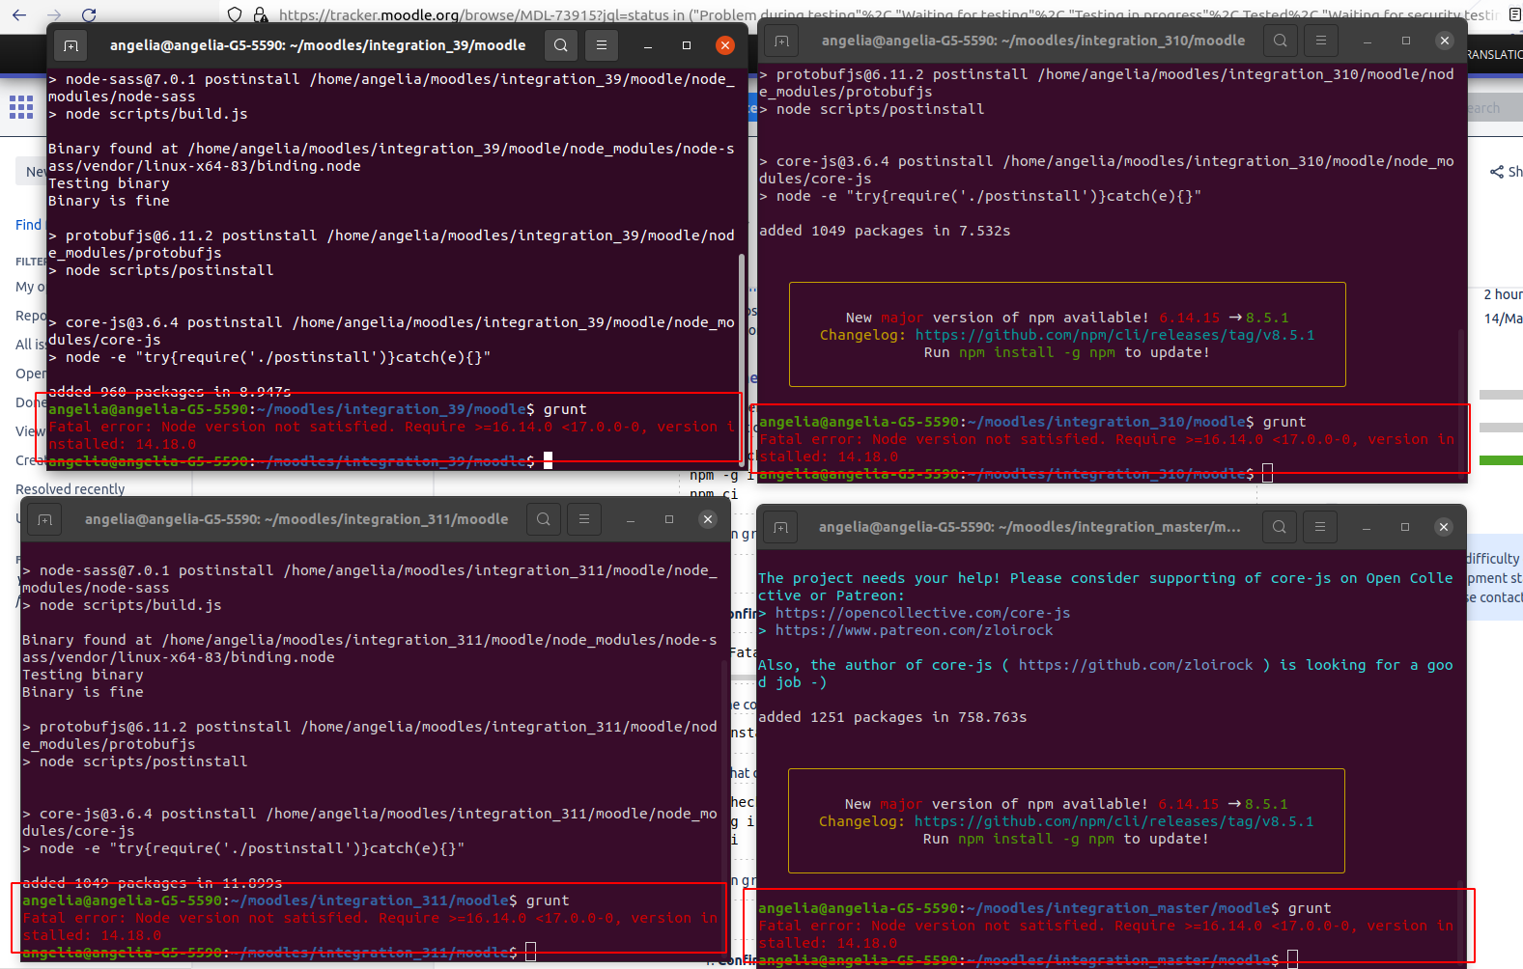
Task: Open the Jira apps grid icon
Action: pos(21,107)
